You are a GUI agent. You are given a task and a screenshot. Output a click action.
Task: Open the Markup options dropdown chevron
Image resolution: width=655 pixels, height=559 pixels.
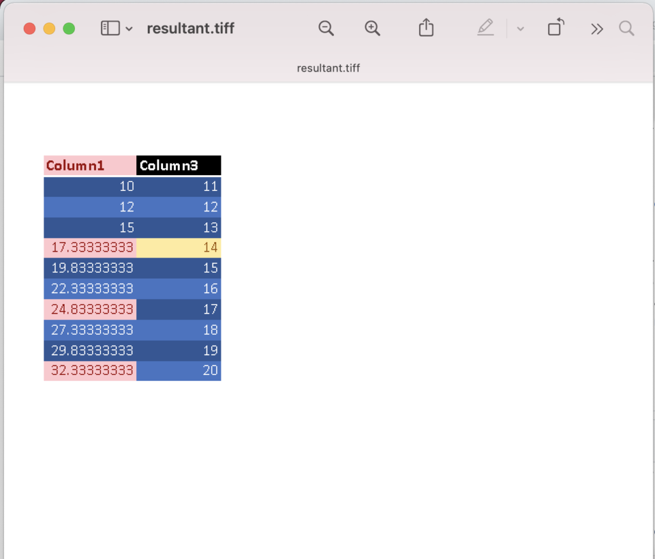(521, 29)
